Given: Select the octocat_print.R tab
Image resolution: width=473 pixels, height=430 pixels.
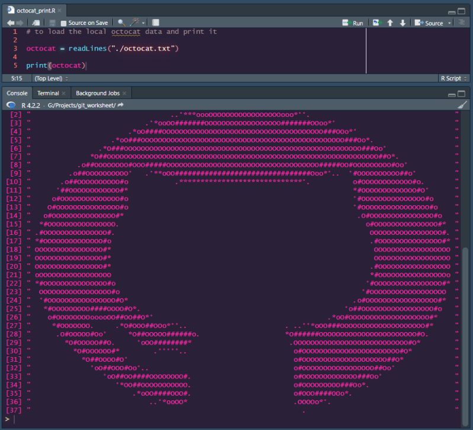Looking at the screenshot, I should click(36, 11).
